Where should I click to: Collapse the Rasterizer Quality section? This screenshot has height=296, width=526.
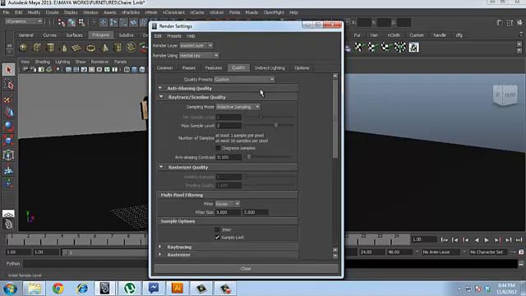click(161, 167)
